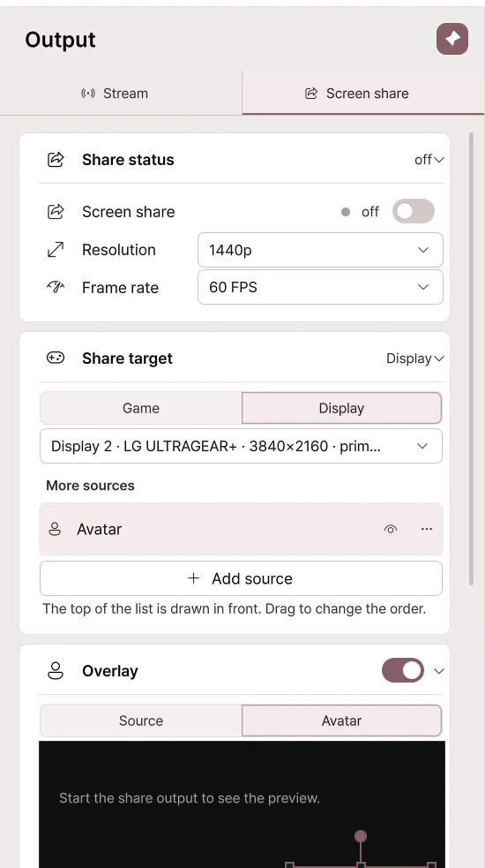Click the icon beside Screen share row
This screenshot has width=485, height=868.
click(56, 211)
